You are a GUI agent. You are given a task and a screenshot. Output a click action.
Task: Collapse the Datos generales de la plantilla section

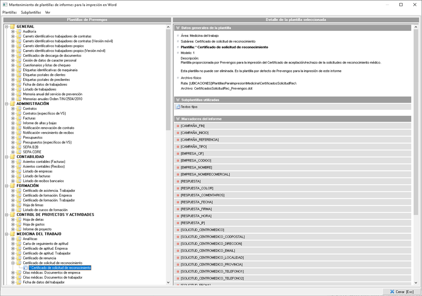178,28
